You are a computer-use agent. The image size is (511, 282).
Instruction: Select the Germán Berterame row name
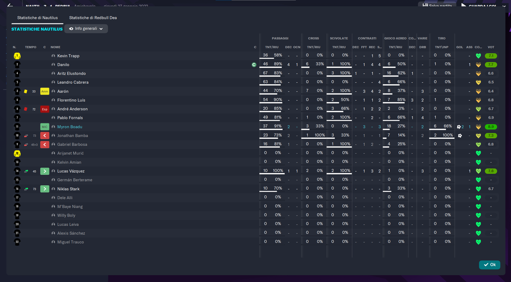[x=75, y=180]
